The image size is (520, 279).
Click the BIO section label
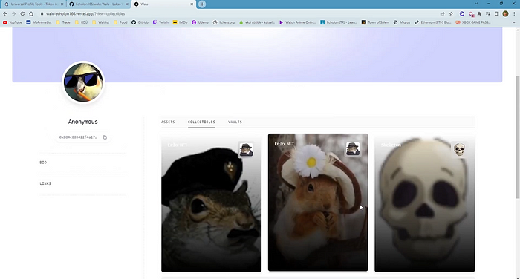43,163
